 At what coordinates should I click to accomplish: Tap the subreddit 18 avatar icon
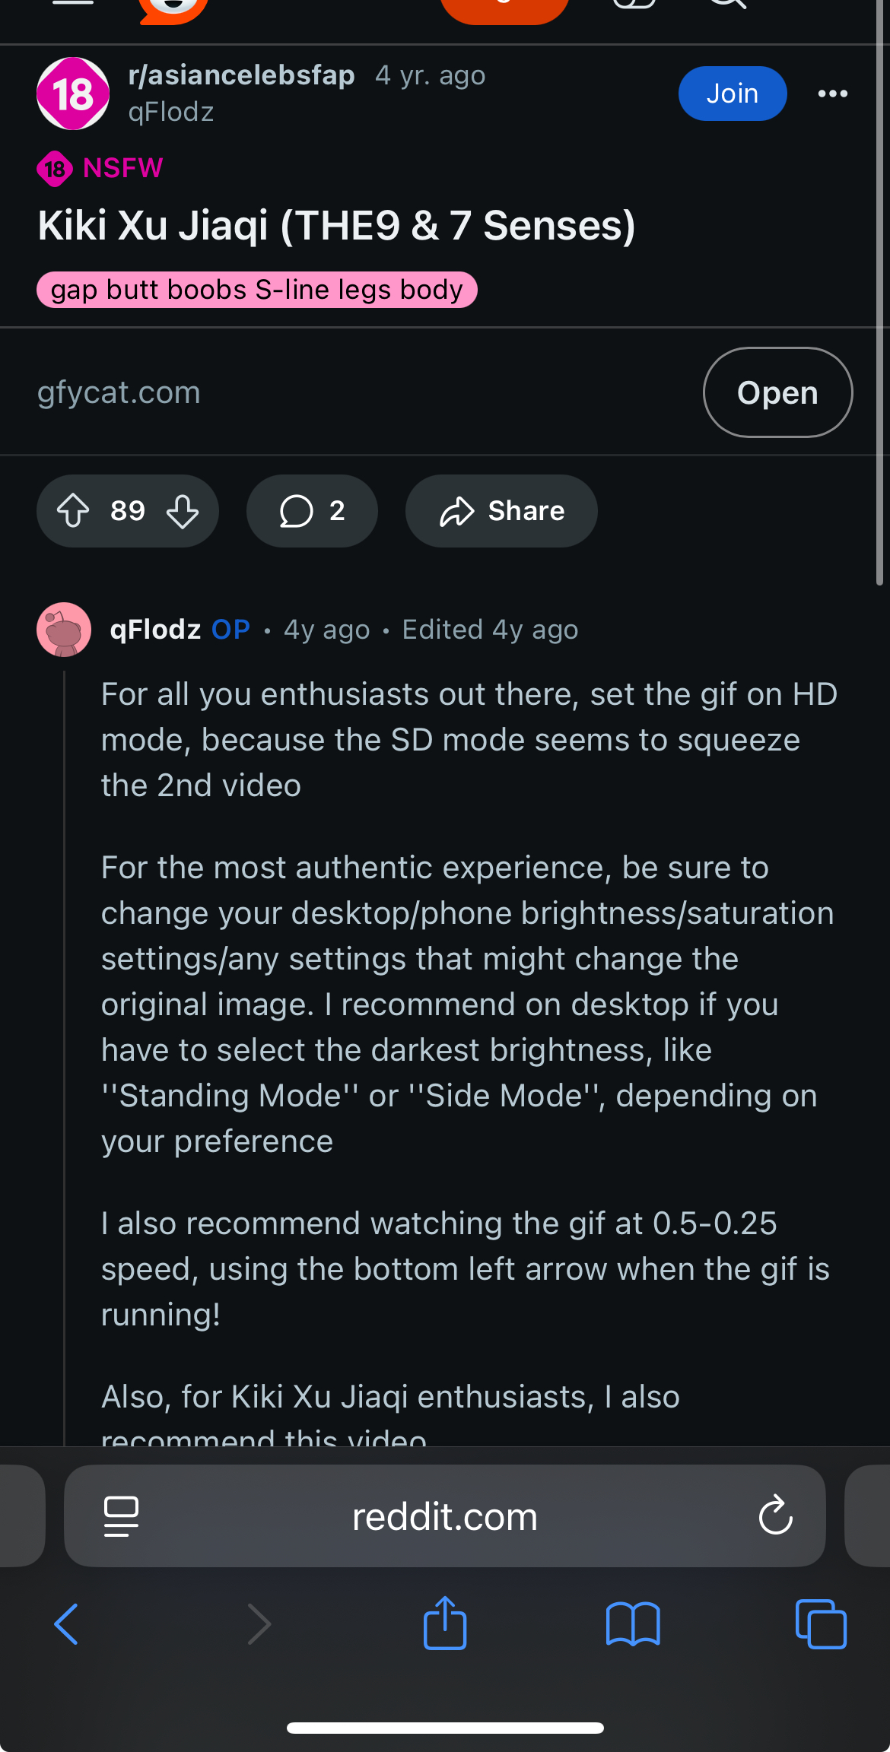point(73,94)
